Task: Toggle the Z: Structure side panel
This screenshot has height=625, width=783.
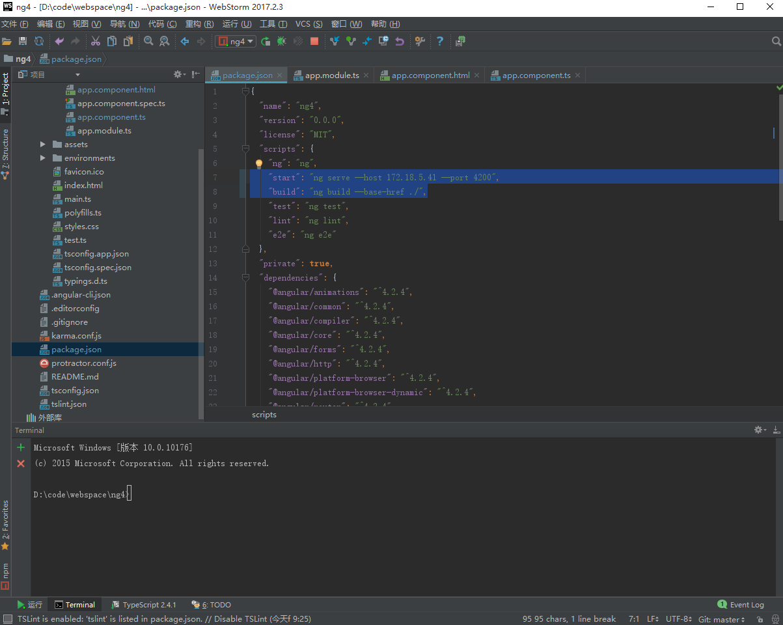Action: point(6,154)
